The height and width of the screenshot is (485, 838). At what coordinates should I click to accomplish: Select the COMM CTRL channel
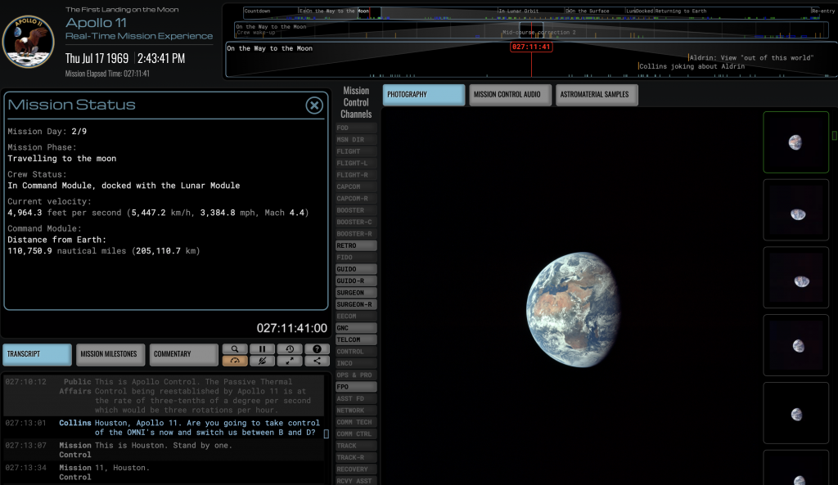(356, 433)
